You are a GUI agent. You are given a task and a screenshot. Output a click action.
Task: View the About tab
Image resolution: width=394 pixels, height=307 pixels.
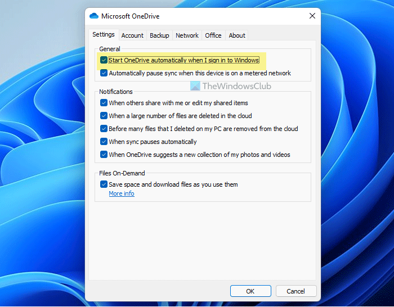[x=237, y=35]
